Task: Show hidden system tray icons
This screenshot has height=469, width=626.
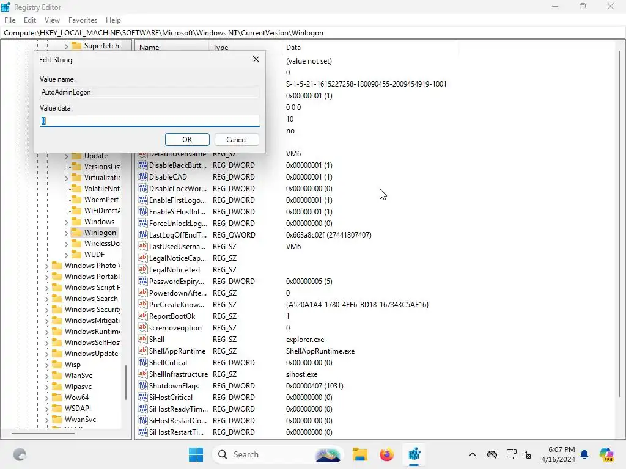Action: [473, 454]
